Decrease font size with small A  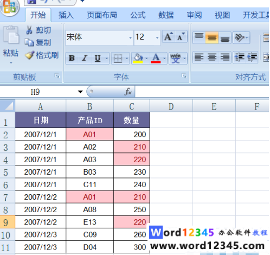(181, 37)
